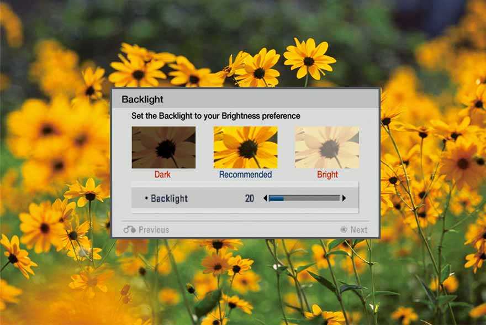Decrease backlight with the left arrow
Image resolution: width=486 pixels, height=325 pixels.
tap(265, 198)
